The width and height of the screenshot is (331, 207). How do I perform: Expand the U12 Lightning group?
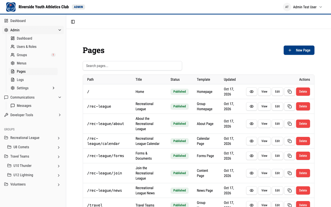(59, 175)
